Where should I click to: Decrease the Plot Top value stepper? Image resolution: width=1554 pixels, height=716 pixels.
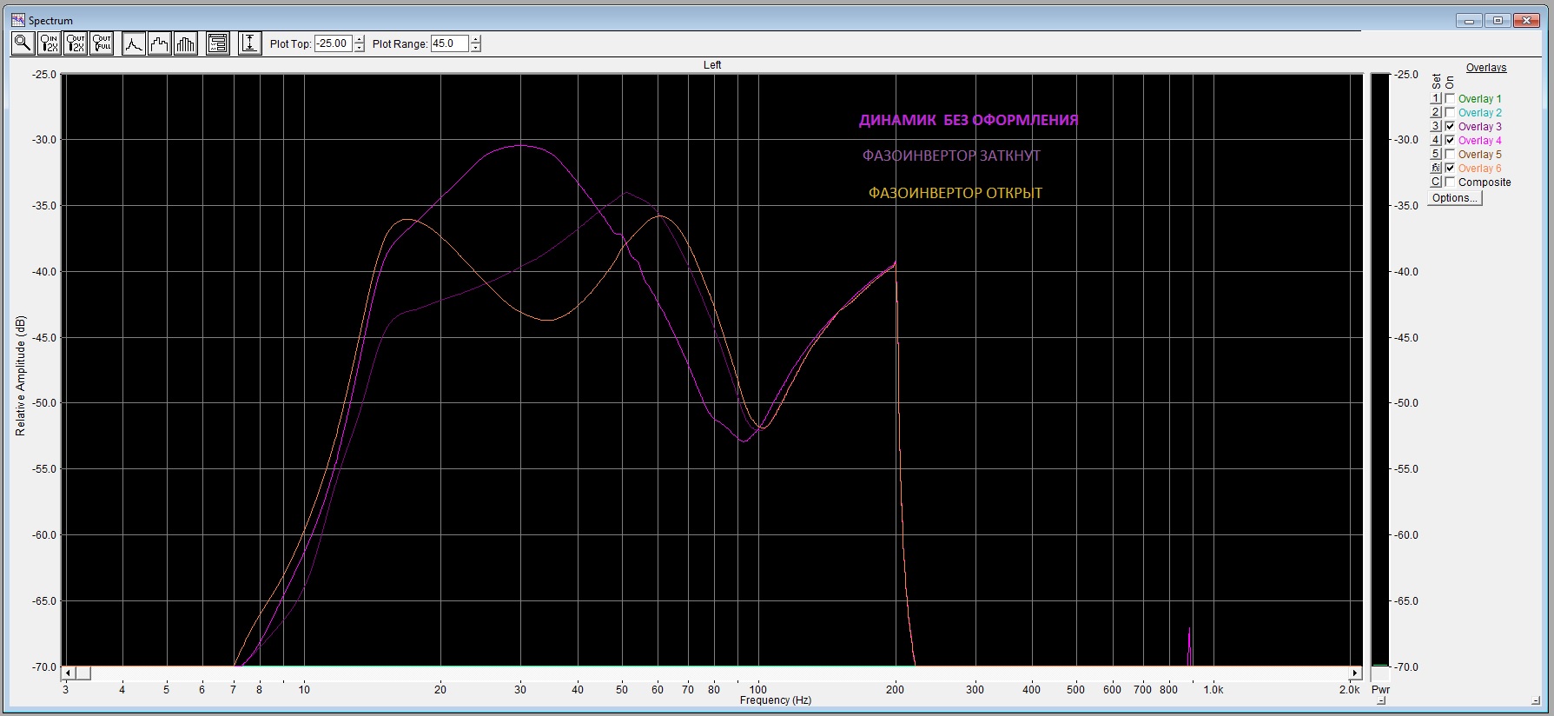point(360,48)
